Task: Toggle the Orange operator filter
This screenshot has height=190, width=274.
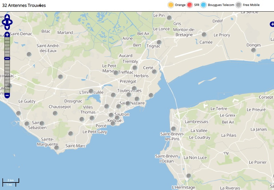Action: click(171, 5)
